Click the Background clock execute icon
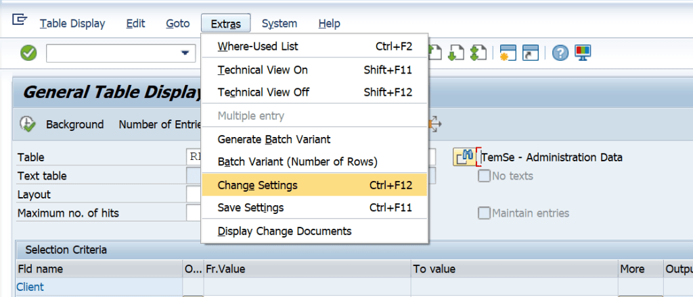 pos(27,124)
